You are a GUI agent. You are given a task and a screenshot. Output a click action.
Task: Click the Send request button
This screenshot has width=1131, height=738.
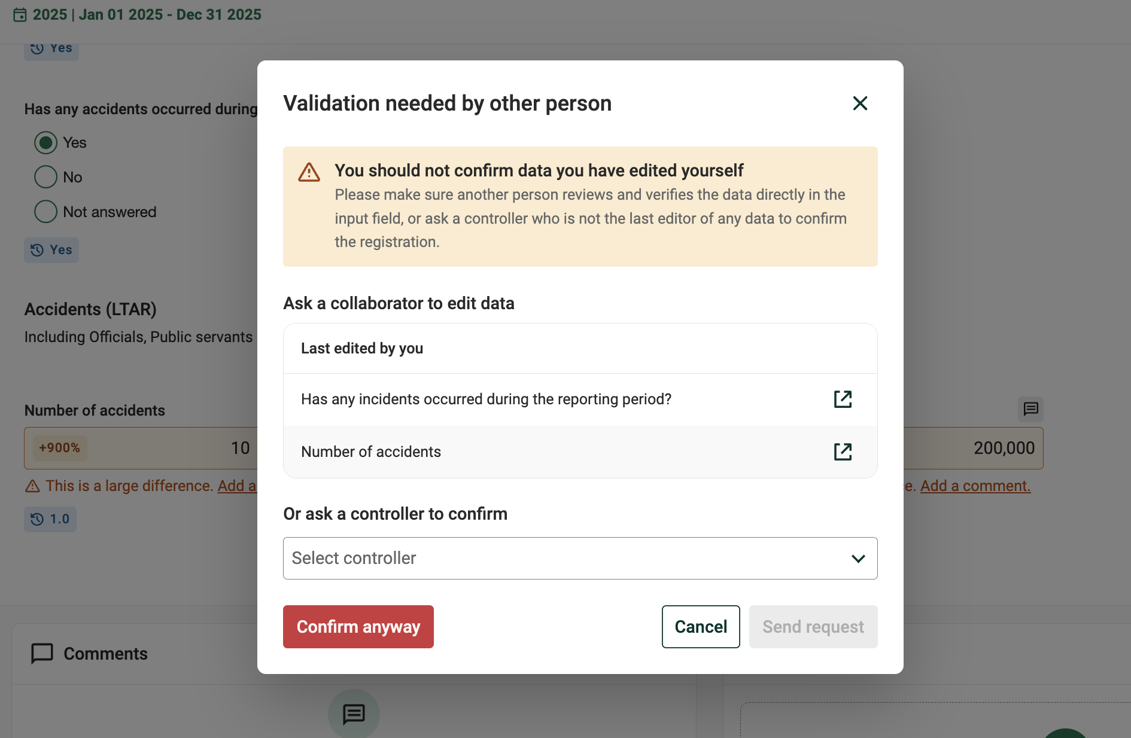tap(813, 627)
